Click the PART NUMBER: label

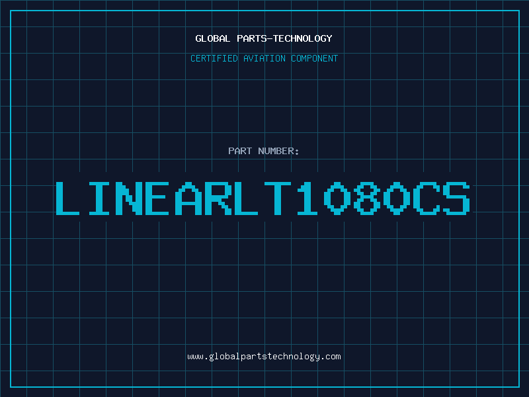click(263, 151)
